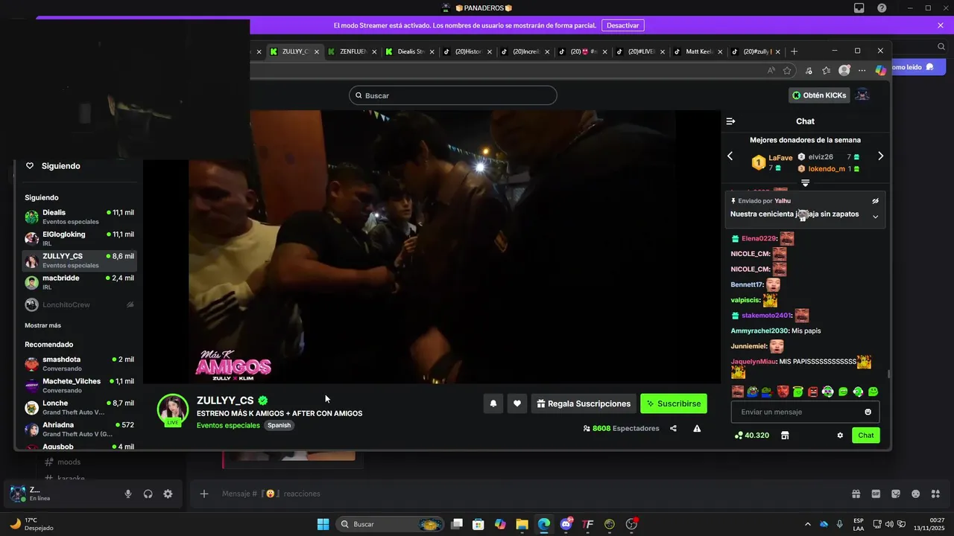The image size is (954, 536).
Task: Expand followed list with Mostrar más
Action: click(x=43, y=325)
